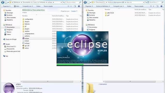Viewport: 165px width, 93px height.
Task: Click the large eclipse thumbnail in details pane
Action: [9, 88]
